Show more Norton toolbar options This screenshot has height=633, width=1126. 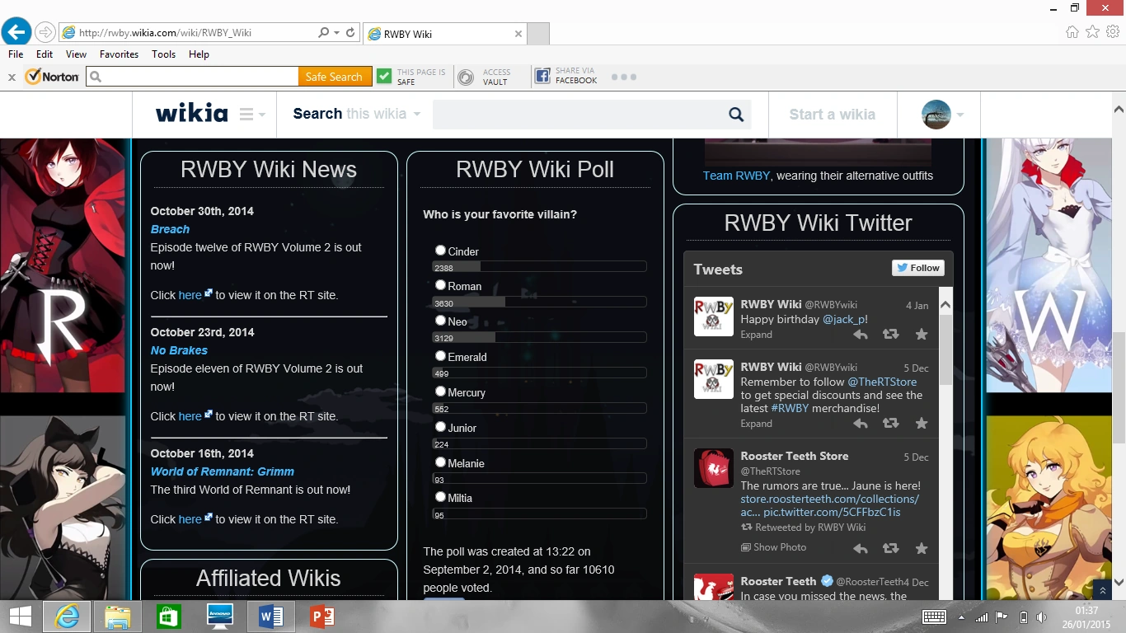click(624, 77)
